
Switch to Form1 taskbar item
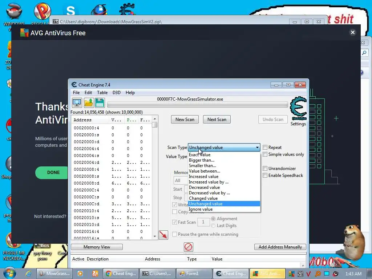tap(194, 274)
